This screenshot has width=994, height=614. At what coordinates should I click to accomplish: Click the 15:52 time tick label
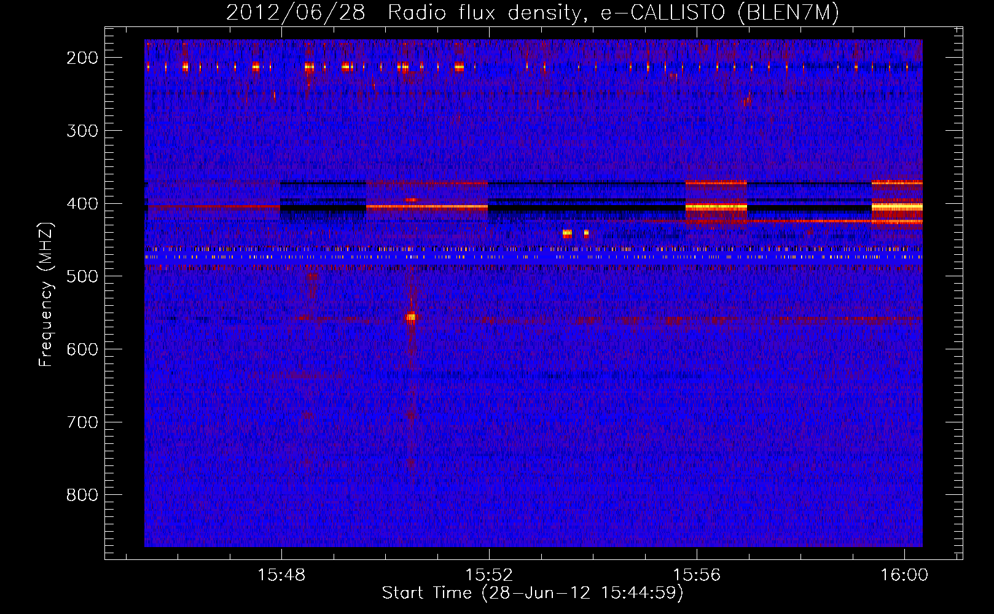489,575
